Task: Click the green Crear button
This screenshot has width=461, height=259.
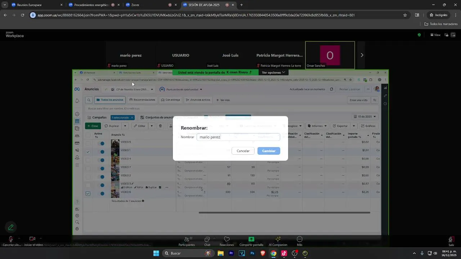Action: (x=93, y=126)
